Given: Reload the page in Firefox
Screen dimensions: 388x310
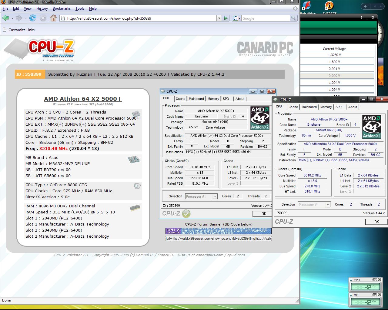Looking at the screenshot, I should coord(33,18).
